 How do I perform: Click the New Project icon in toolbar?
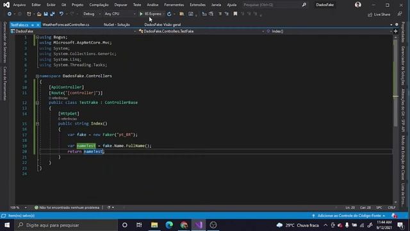pos(29,14)
